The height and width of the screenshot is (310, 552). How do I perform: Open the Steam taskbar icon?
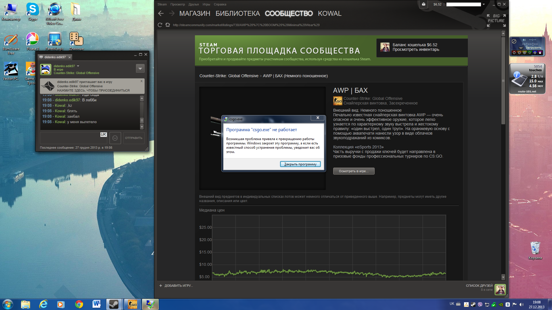(x=114, y=304)
